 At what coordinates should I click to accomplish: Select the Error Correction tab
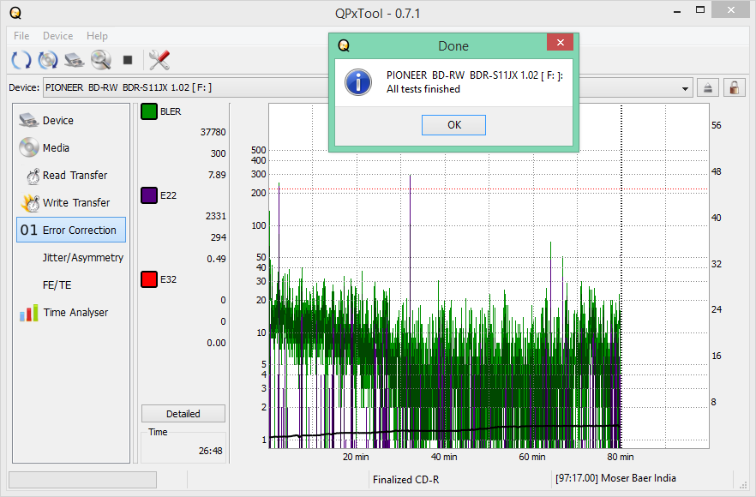pos(71,230)
